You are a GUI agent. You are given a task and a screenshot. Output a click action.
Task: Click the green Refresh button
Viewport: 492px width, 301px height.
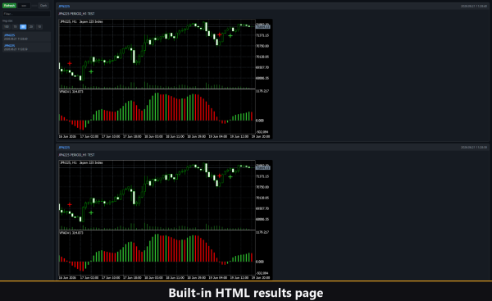point(9,6)
